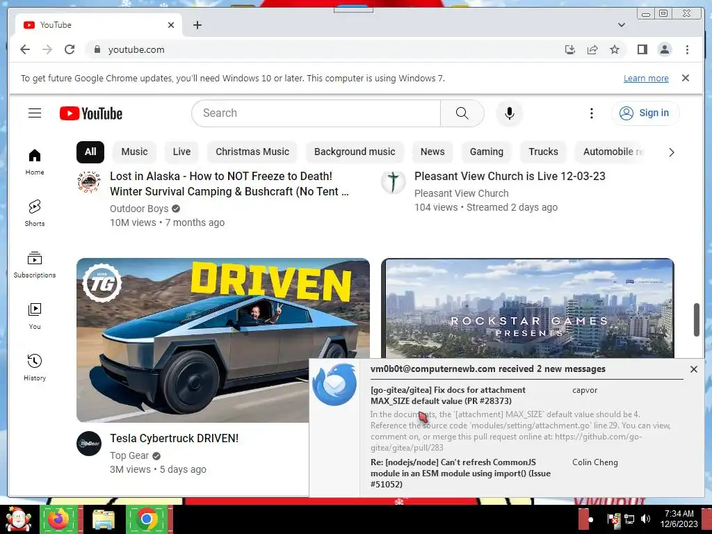Open Top Gear channel avatar
The width and height of the screenshot is (712, 534).
click(89, 444)
